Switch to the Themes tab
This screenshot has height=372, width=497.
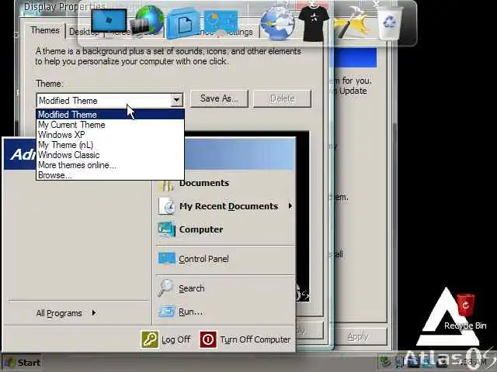45,31
